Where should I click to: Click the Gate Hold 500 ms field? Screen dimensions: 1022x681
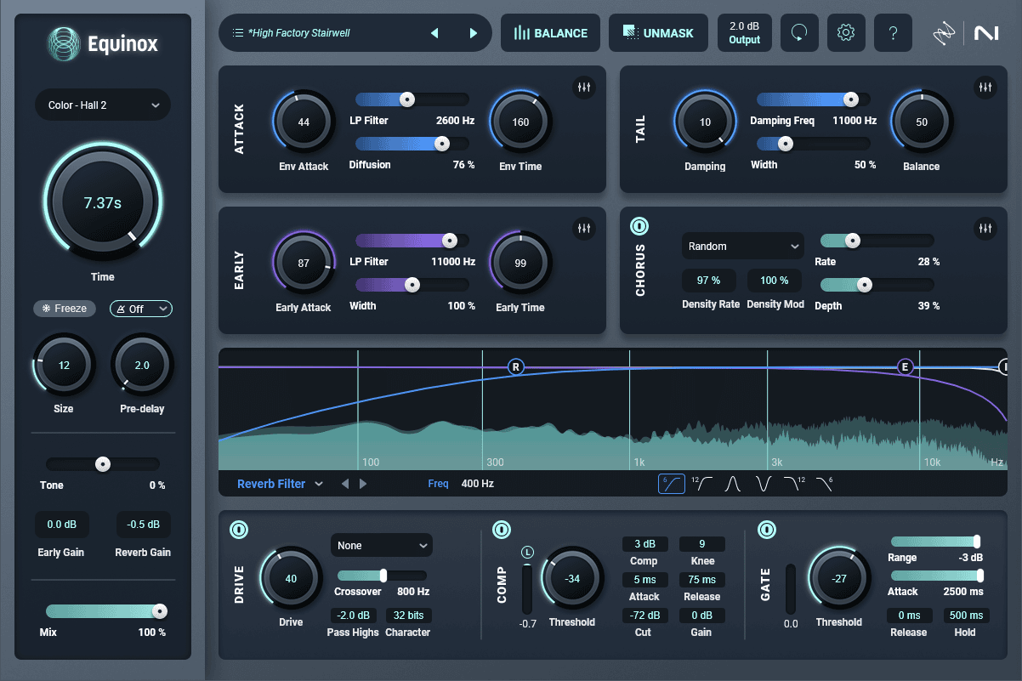tap(966, 616)
